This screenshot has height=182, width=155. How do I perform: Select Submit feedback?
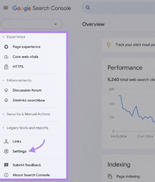[27, 165]
